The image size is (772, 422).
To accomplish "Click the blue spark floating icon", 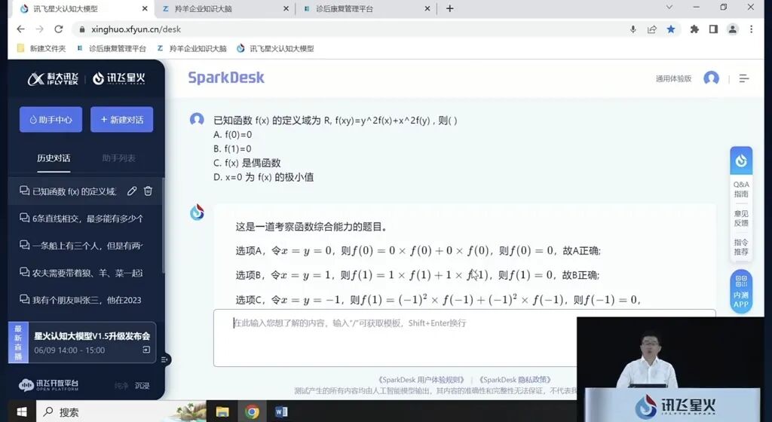I will (741, 161).
